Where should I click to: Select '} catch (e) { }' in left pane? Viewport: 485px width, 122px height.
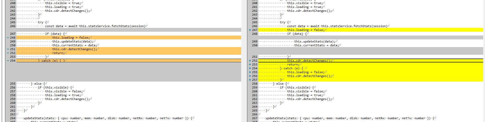52,61
